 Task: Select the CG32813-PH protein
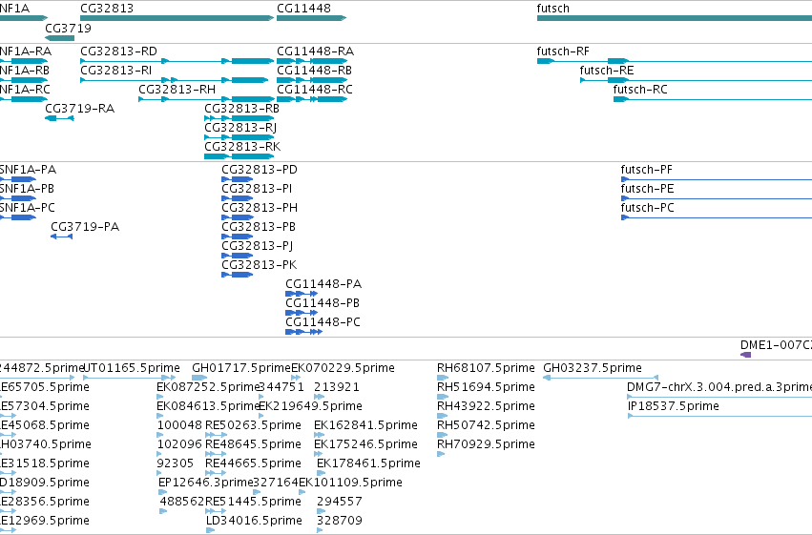pyautogui.click(x=238, y=217)
